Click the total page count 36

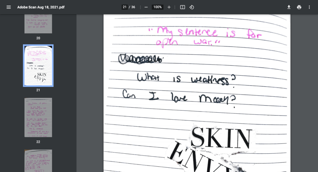(133, 7)
